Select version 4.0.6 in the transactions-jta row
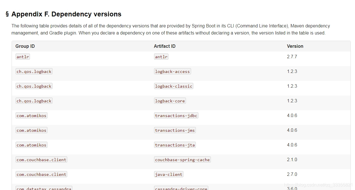The width and height of the screenshot is (355, 190). pos(292,145)
